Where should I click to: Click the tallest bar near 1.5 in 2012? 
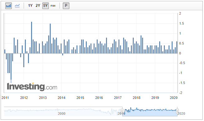point(32,38)
